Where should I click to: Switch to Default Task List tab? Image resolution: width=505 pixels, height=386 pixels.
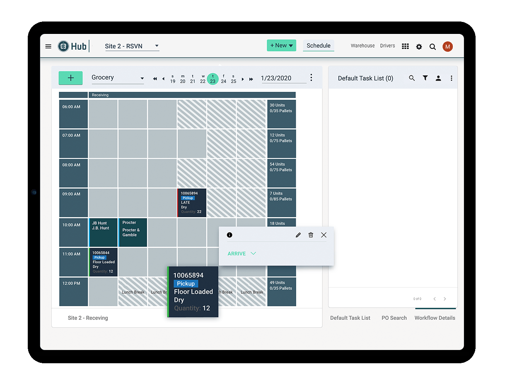click(350, 318)
